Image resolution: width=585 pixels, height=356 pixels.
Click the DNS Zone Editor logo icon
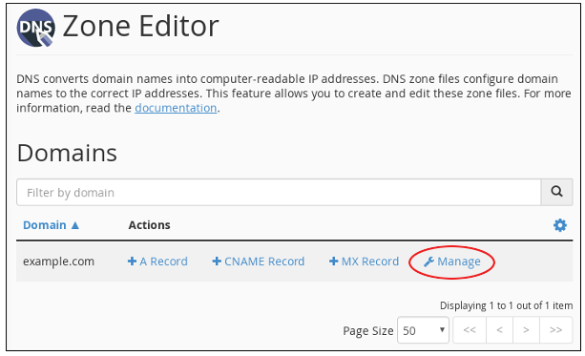click(x=36, y=28)
